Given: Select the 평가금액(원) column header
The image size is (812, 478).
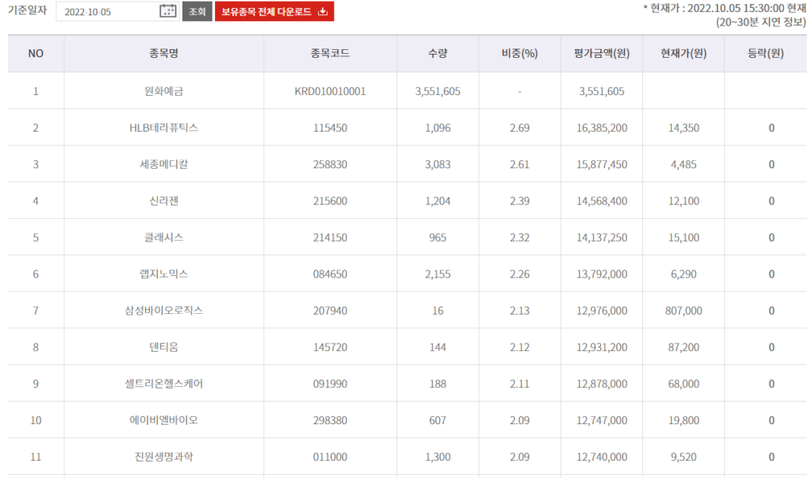Looking at the screenshot, I should pos(602,54).
